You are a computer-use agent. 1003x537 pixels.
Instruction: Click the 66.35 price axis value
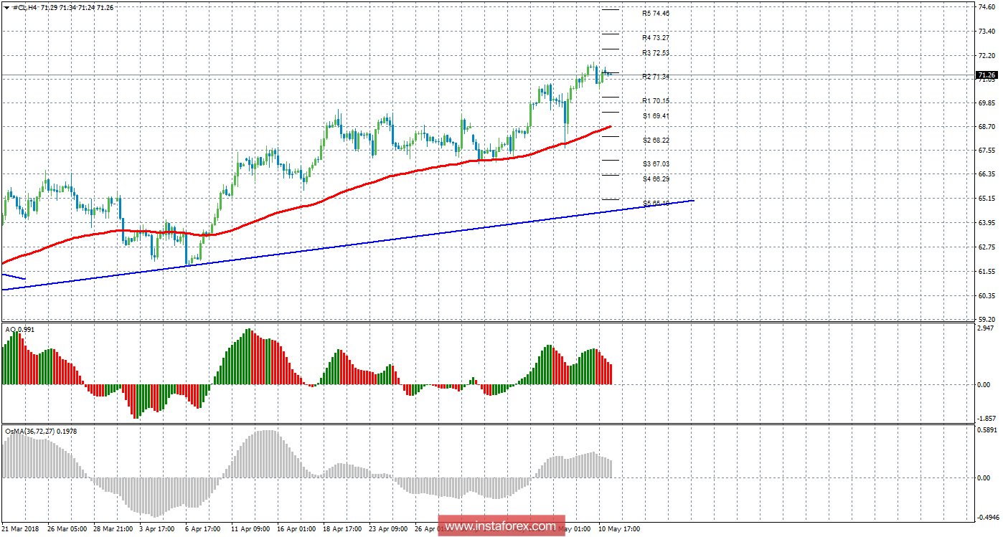(986, 174)
